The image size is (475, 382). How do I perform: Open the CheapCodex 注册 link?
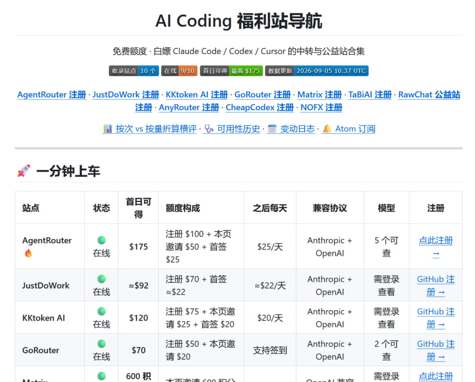click(x=260, y=108)
